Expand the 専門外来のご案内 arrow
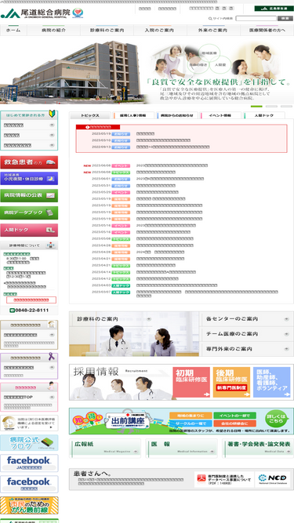Screen dimensions: 294x523 [x=286, y=349]
